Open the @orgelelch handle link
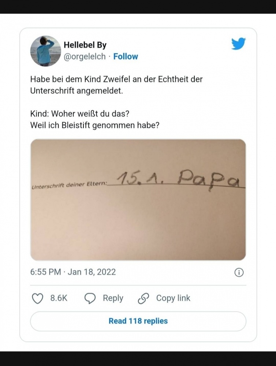 point(85,56)
